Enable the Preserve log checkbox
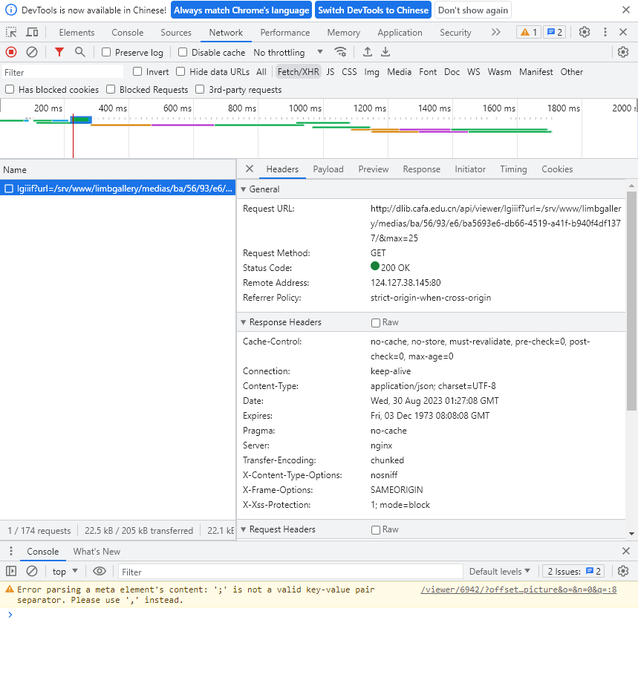The height and width of the screenshot is (689, 638). [x=106, y=53]
